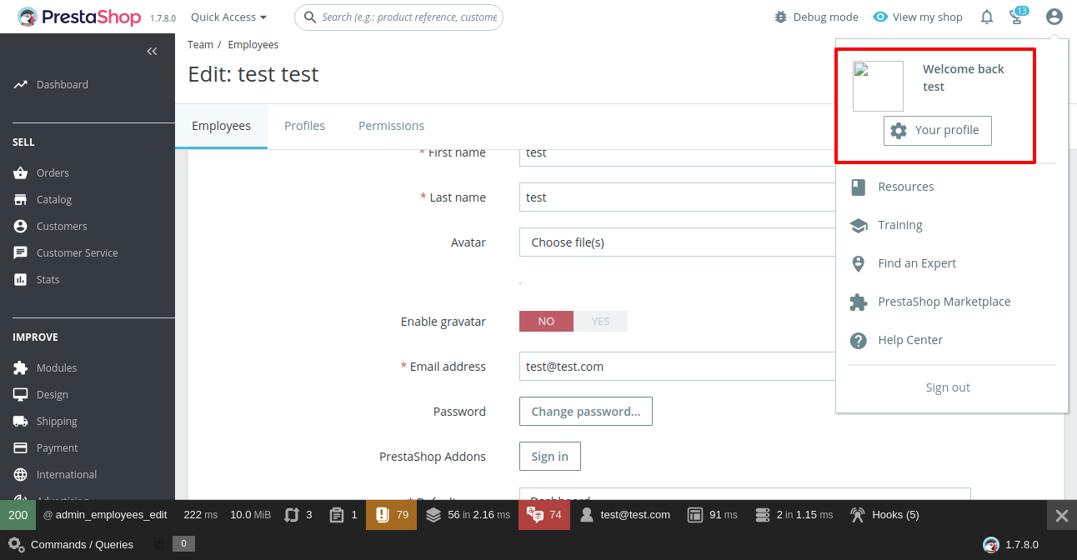Open the trophy icon with badge 13
This screenshot has height=560, width=1077.
(1018, 16)
